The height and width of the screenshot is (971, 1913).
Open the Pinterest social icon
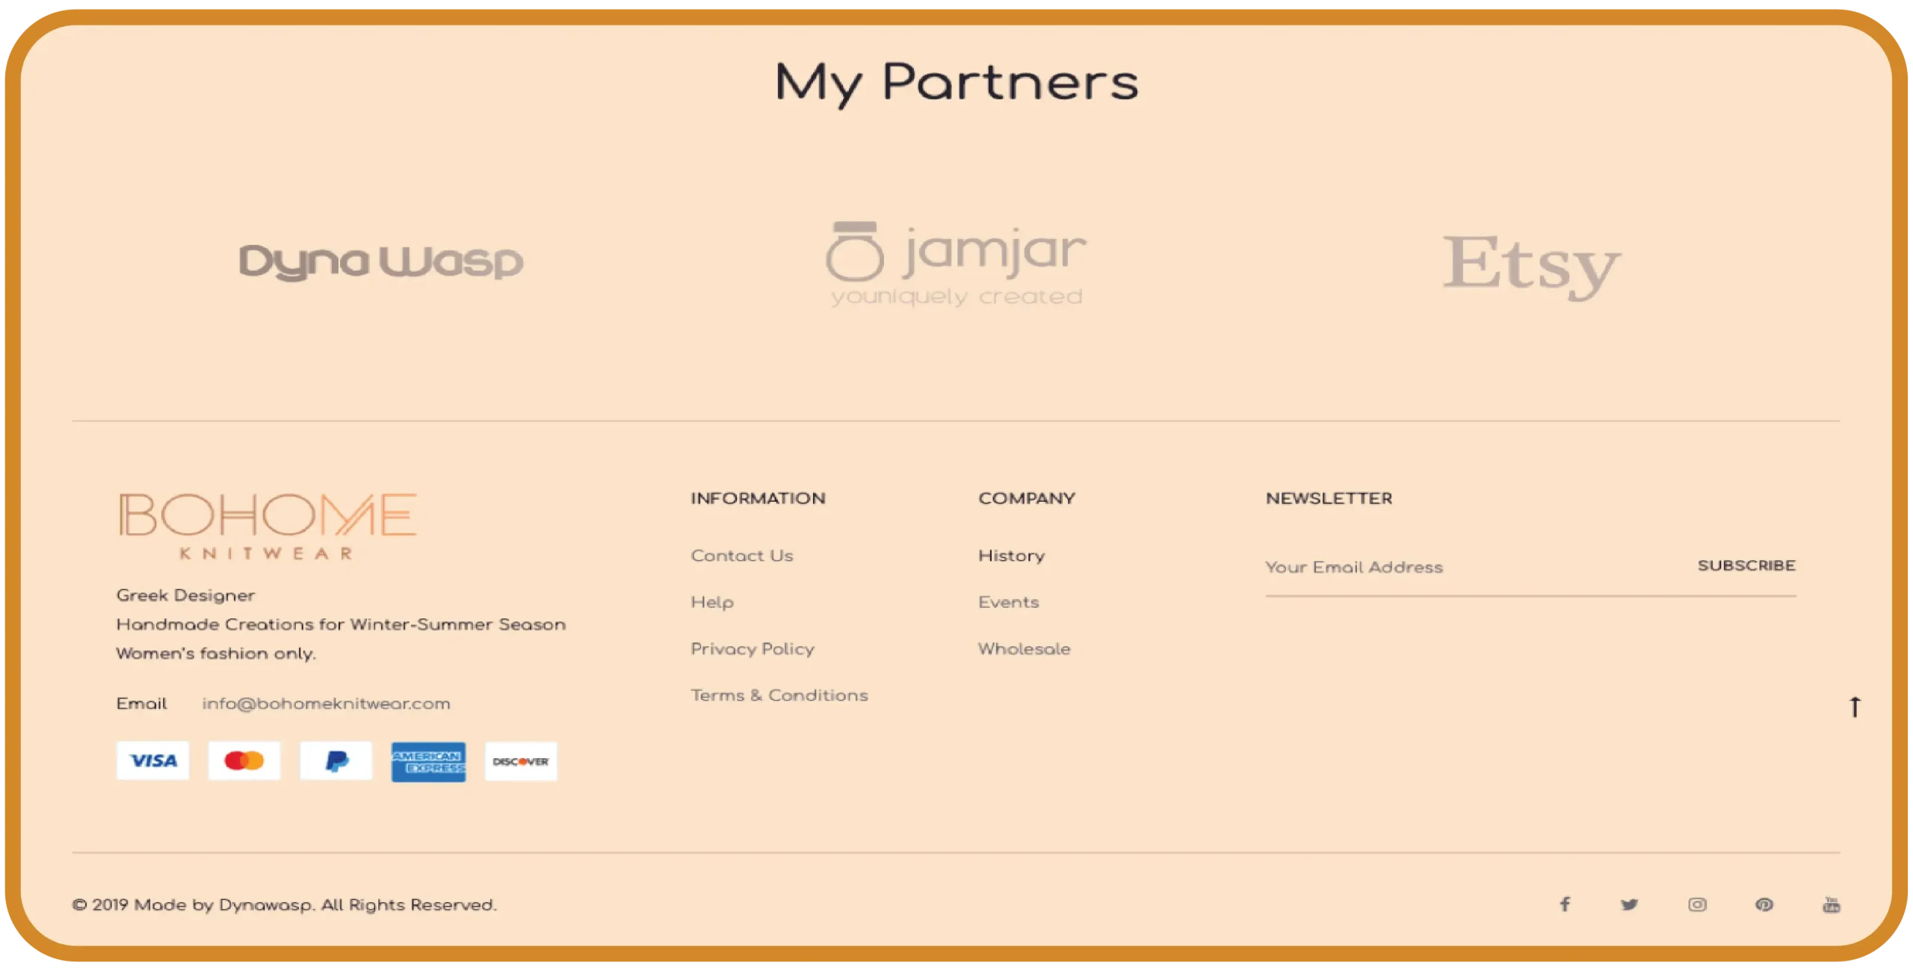coord(1764,905)
